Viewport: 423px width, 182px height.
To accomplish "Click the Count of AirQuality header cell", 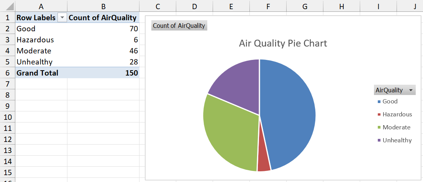I will click(102, 18).
